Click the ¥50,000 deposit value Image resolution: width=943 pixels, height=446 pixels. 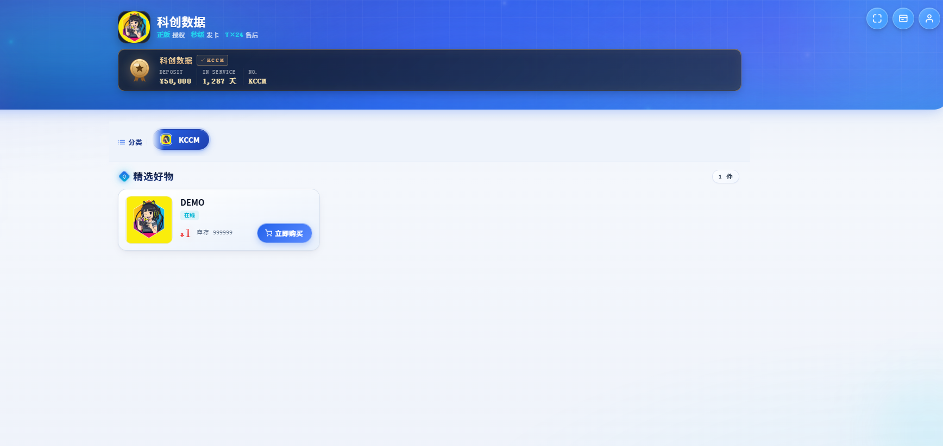(x=175, y=81)
